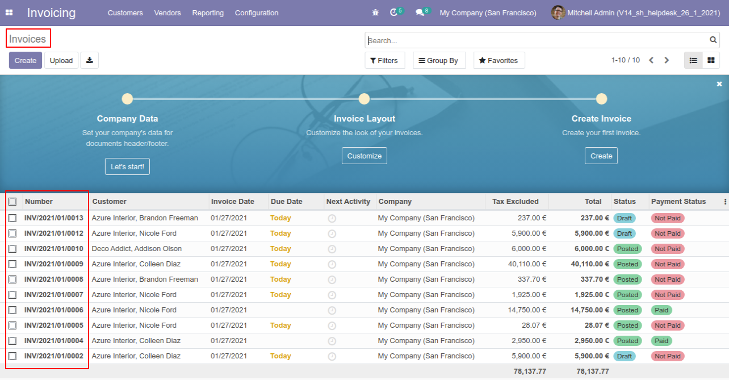This screenshot has width=729, height=380.
Task: Click the Company Data step dot
Action: (127, 99)
